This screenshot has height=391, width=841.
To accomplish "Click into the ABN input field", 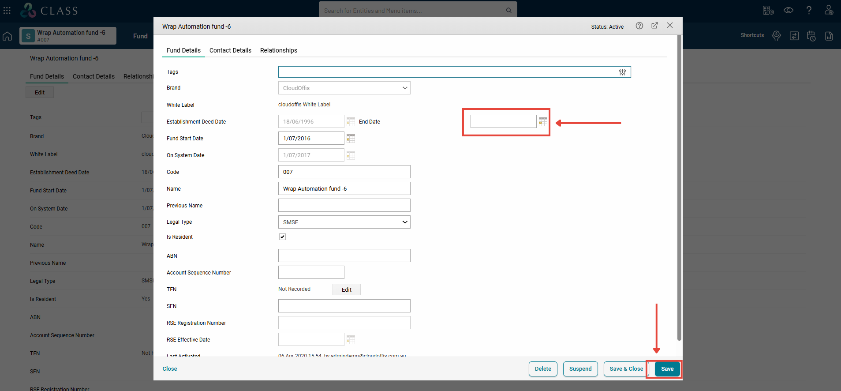I will pos(344,256).
